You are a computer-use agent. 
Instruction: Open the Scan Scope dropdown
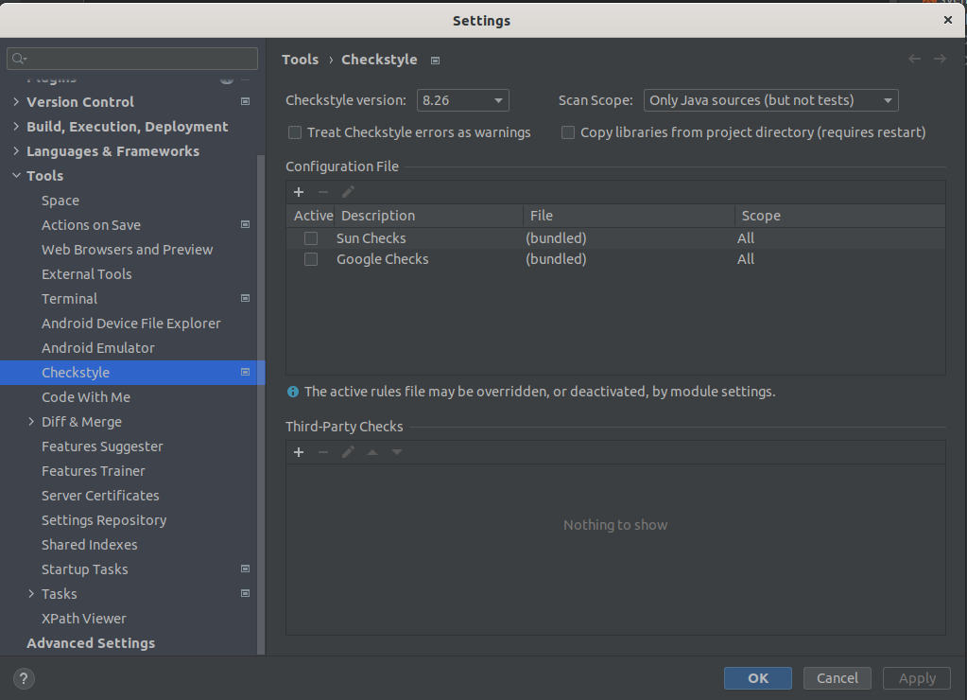[x=771, y=100]
